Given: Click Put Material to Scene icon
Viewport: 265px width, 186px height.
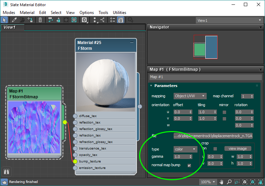Looking at the screenshot, I should coord(22,20).
